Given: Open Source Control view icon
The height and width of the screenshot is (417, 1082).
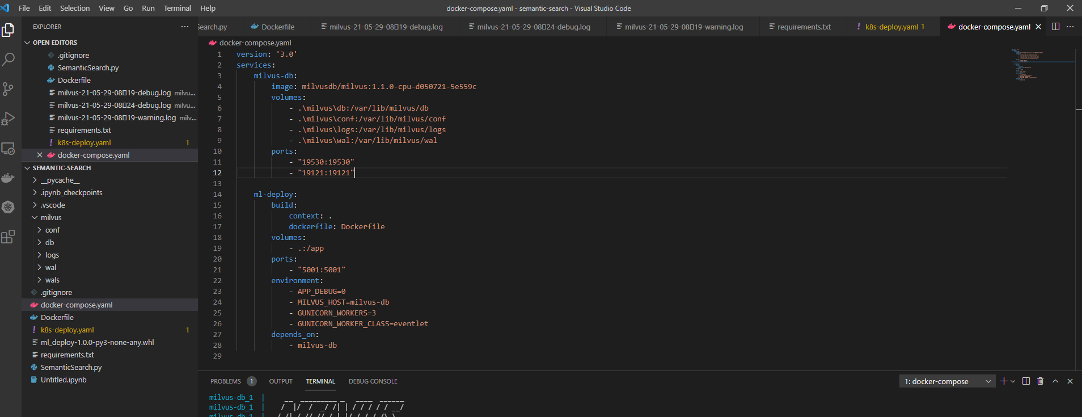Looking at the screenshot, I should coord(8,89).
